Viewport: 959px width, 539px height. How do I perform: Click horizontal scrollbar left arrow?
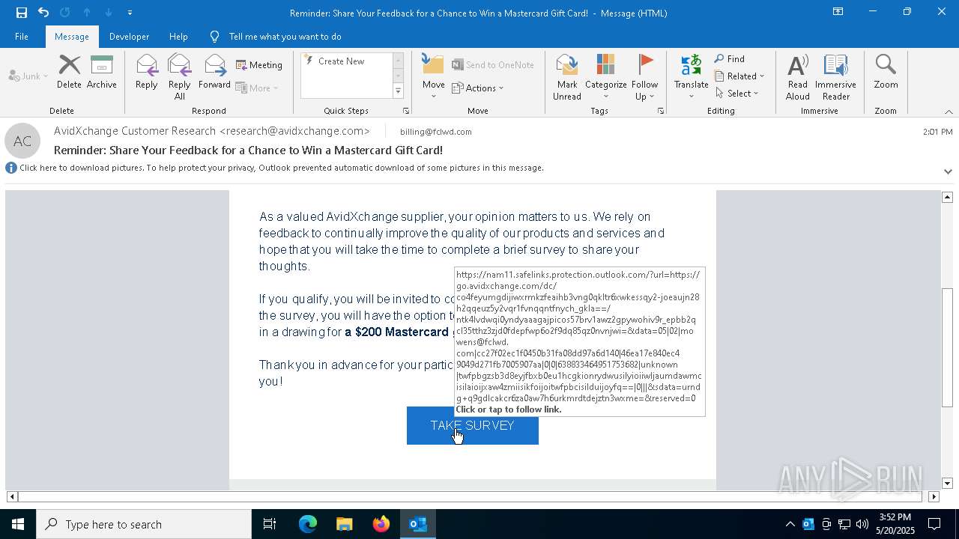coord(12,496)
